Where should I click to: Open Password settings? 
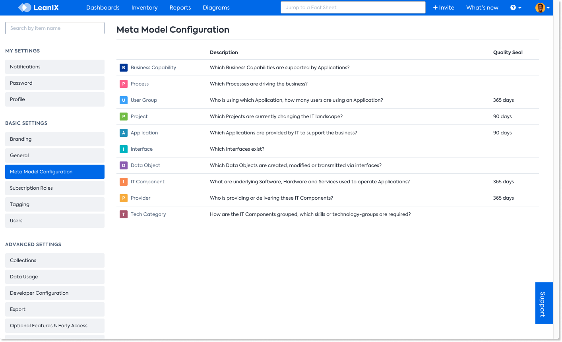[55, 83]
